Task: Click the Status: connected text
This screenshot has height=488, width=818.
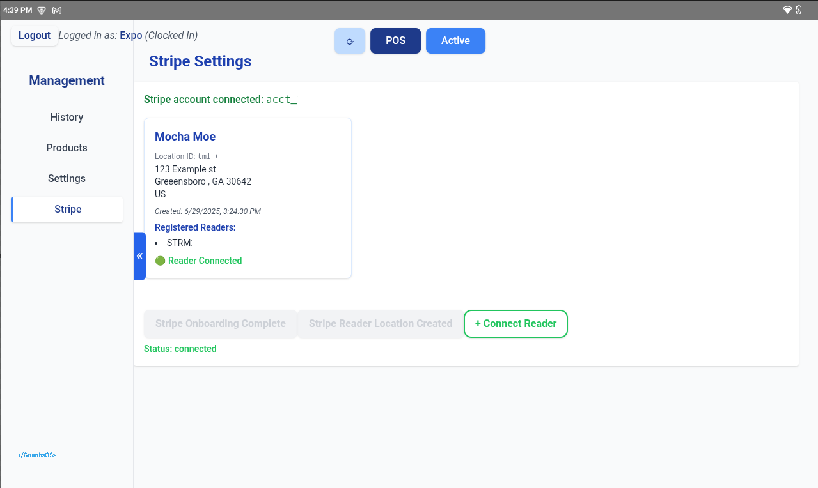Action: 180,349
